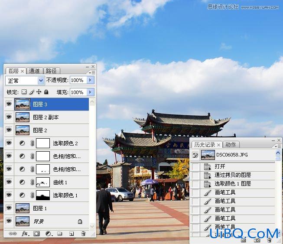
Task: Click the lock icon on the 背景 layer
Action: pos(80,221)
